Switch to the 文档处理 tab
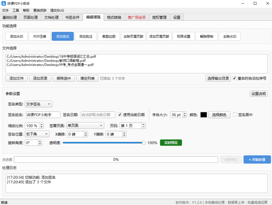The height and width of the screenshot is (205, 272). pyautogui.click(x=52, y=17)
